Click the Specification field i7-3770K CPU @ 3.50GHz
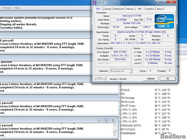The height and width of the screenshot is (140, 187). 142,32
